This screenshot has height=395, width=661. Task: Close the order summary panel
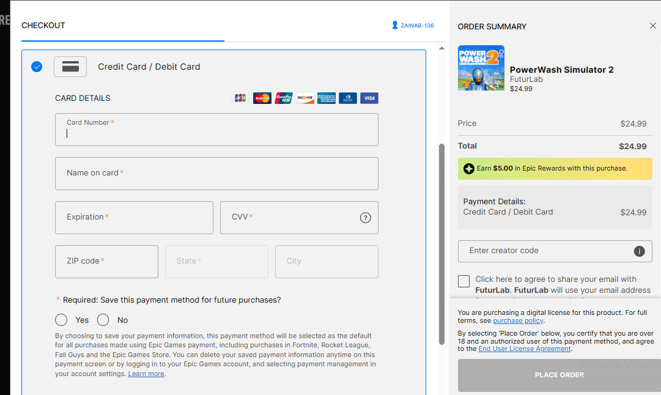652,26
